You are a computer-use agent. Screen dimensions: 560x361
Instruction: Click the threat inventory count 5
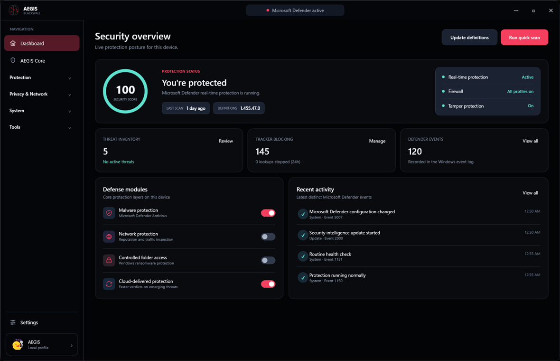pyautogui.click(x=105, y=152)
